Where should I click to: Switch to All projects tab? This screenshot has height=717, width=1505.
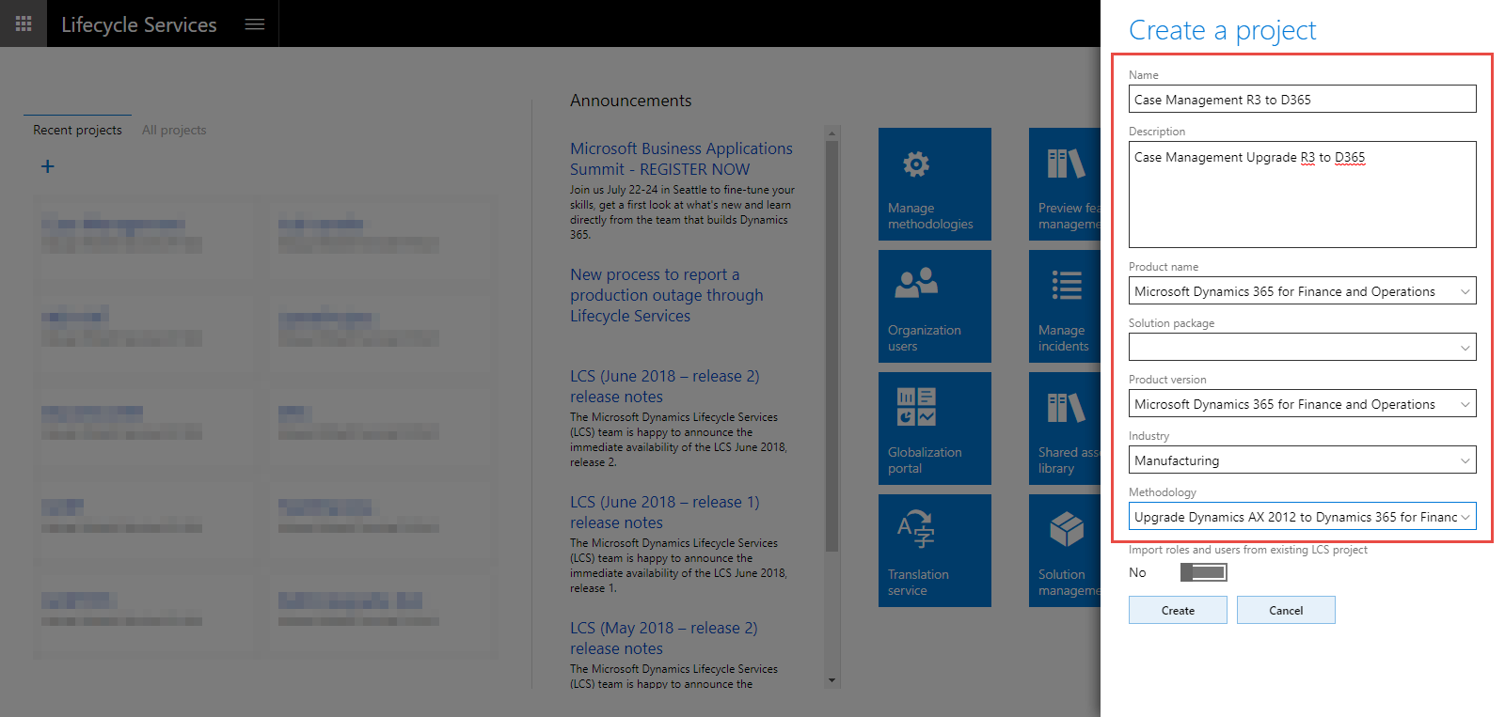[174, 130]
